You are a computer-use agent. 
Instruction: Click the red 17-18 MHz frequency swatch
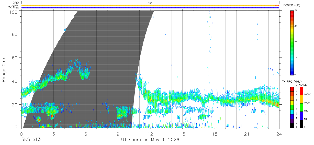click(x=292, y=89)
